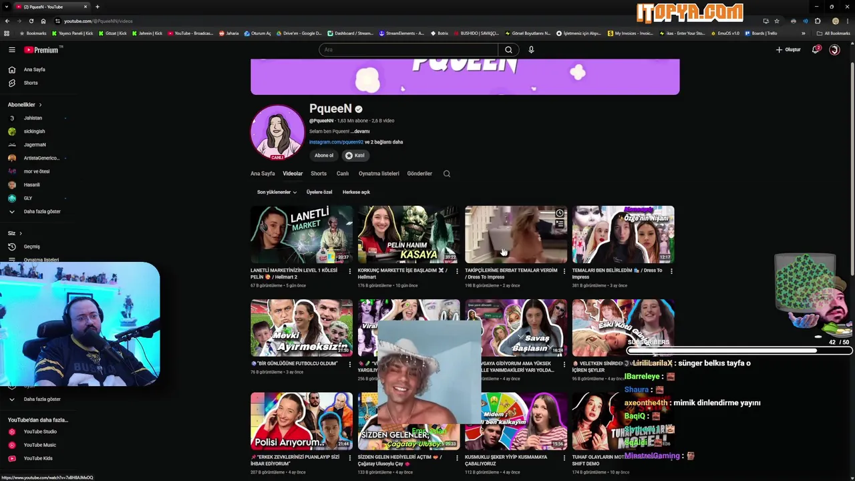Screen dimensions: 855x481
Task: Open more options for TAKİPÇİLERİME BERBAT TEMALAR video
Action: [x=564, y=271]
